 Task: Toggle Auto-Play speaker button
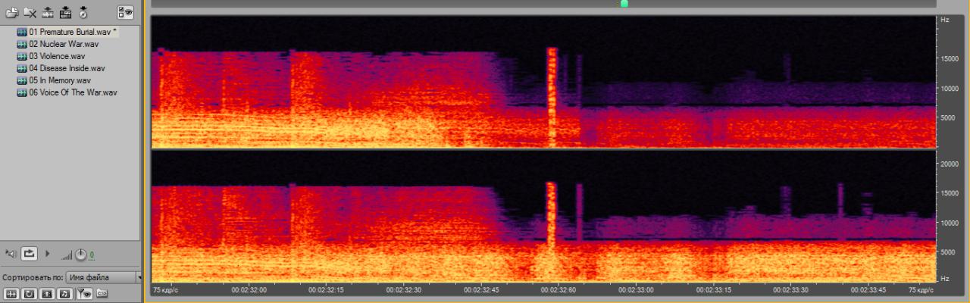[11, 254]
